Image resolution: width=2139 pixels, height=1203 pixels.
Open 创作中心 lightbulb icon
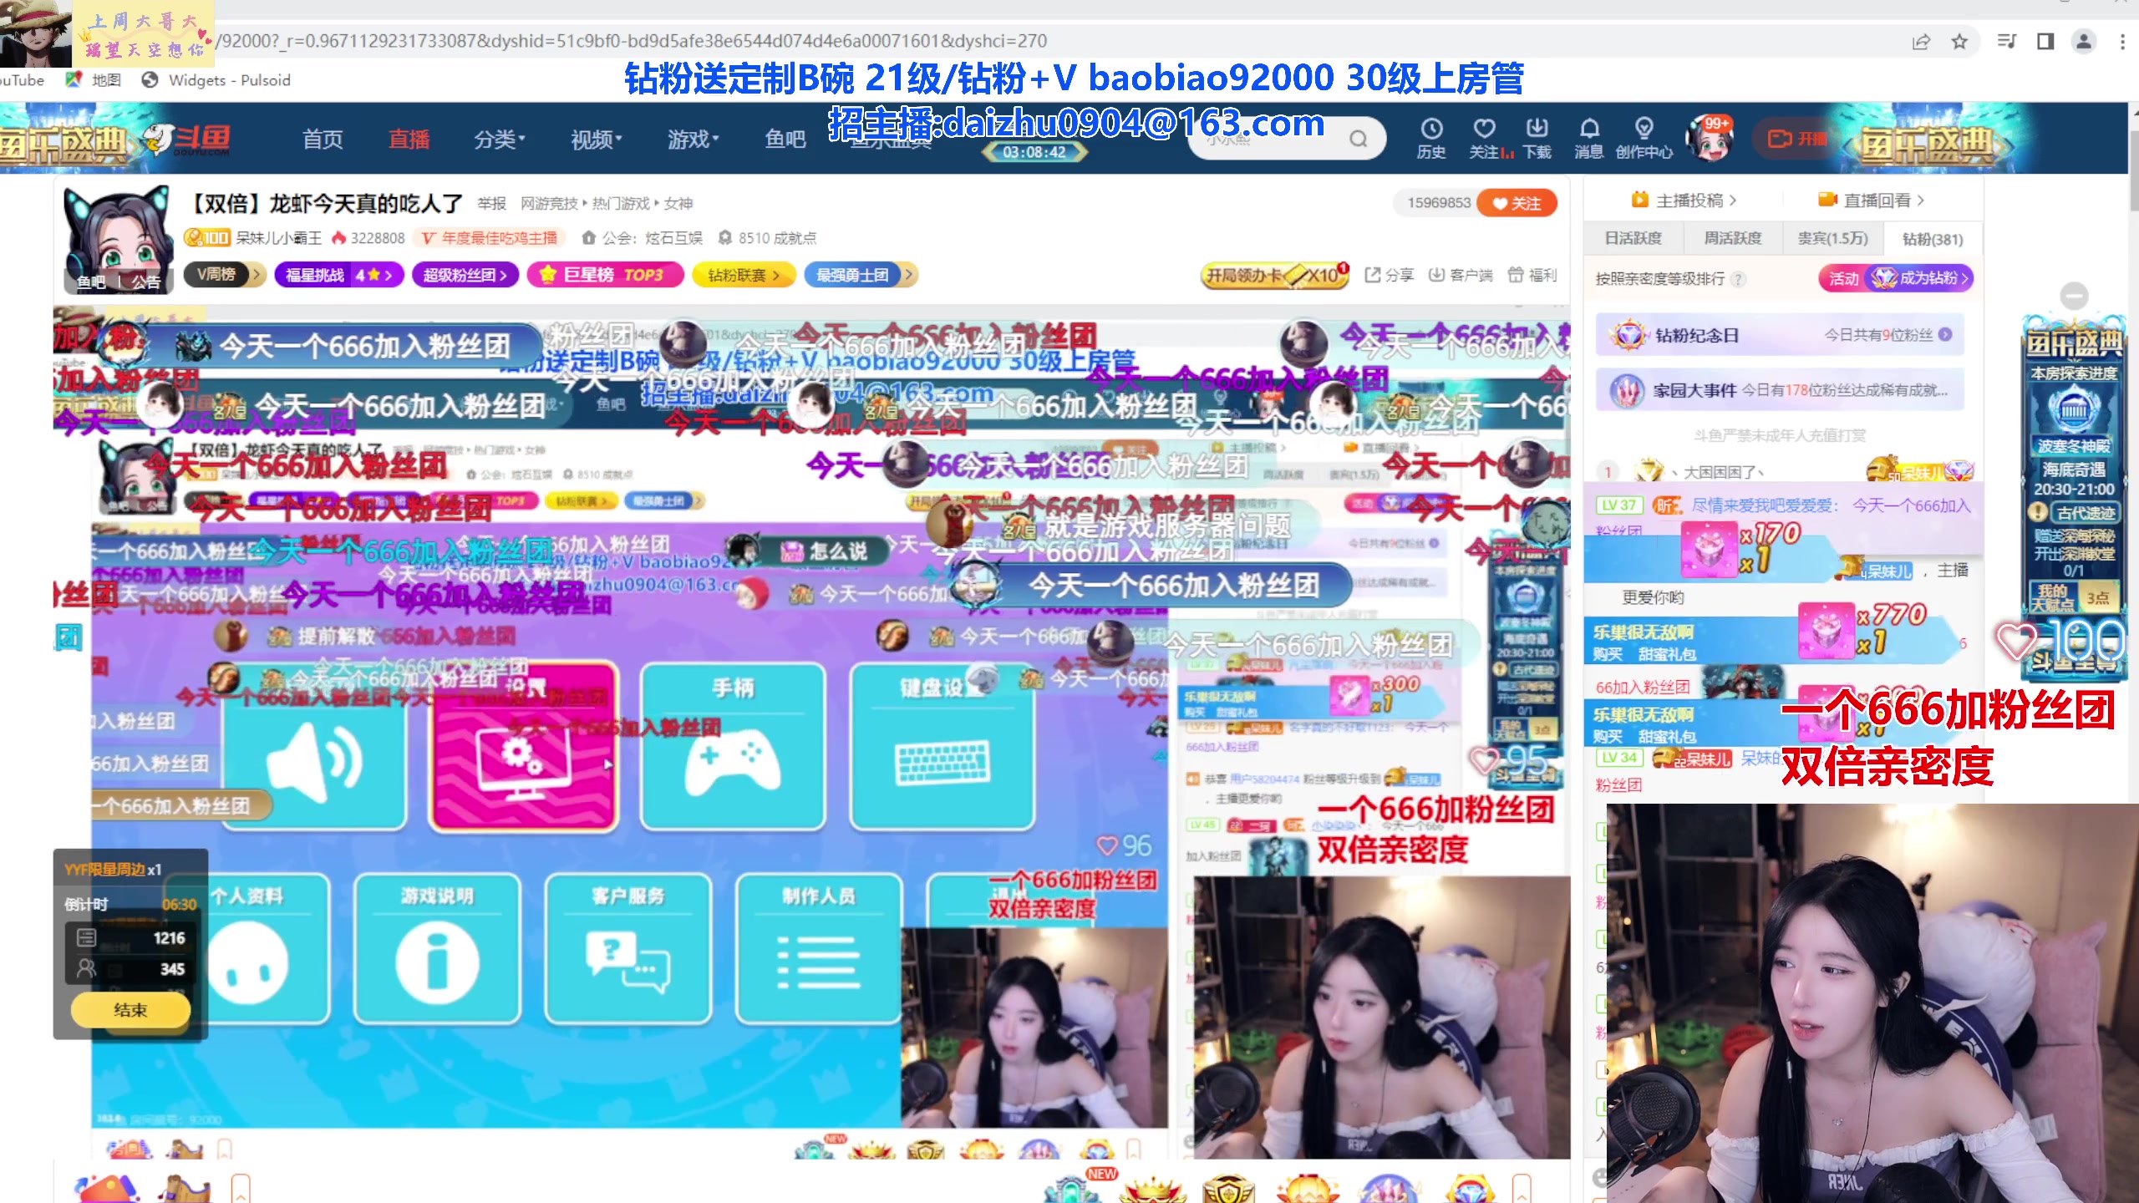[x=1644, y=138]
